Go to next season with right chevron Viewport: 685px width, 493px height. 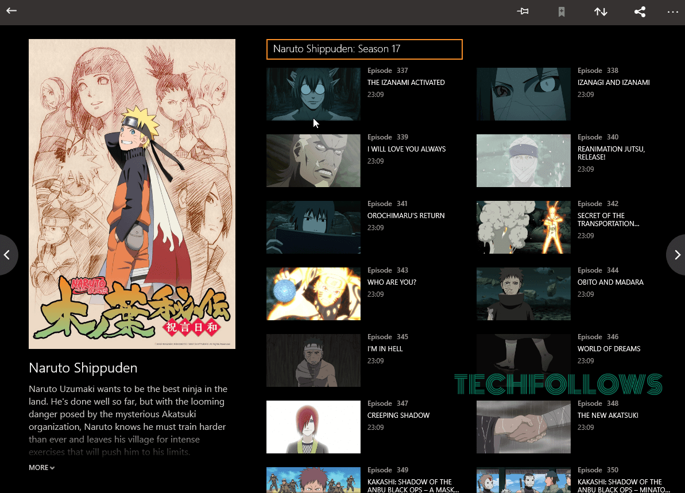click(x=677, y=255)
